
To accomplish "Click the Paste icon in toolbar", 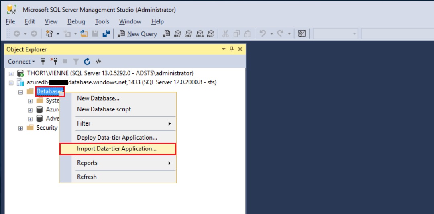I will [x=247, y=34].
